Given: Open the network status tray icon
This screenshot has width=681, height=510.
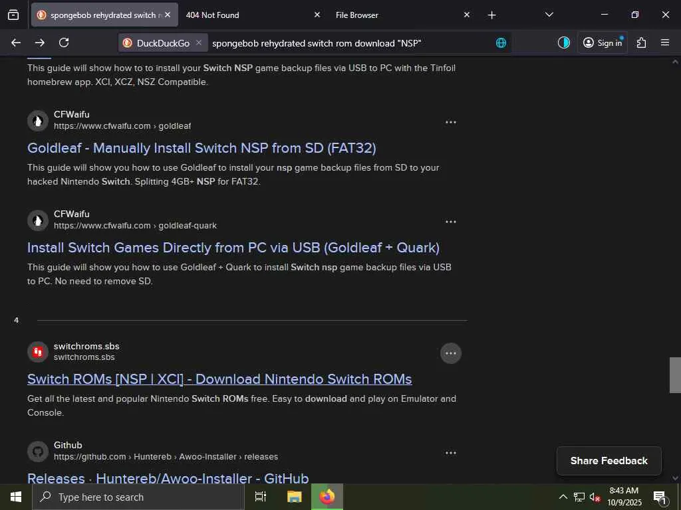Looking at the screenshot, I should (x=579, y=497).
